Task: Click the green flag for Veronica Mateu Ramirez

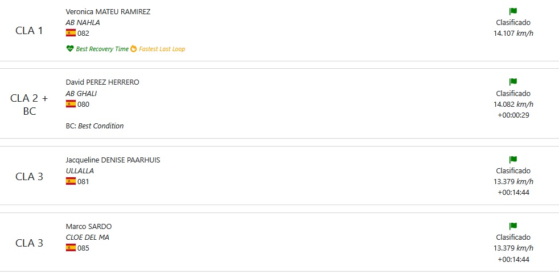Action: [x=513, y=11]
